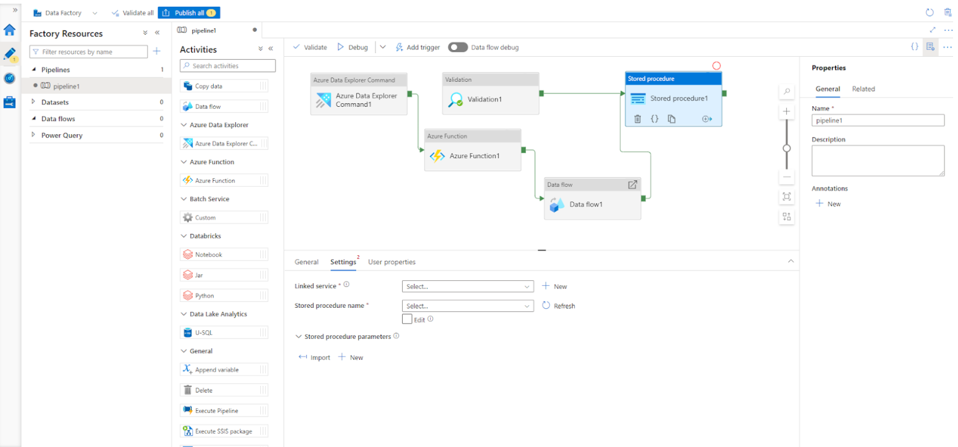Click the auto align layout icon
This screenshot has width=958, height=447.
point(786,216)
